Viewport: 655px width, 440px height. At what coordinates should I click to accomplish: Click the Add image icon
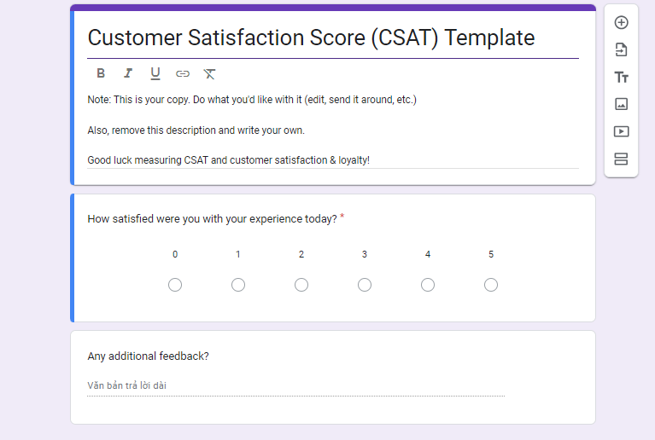pos(621,104)
